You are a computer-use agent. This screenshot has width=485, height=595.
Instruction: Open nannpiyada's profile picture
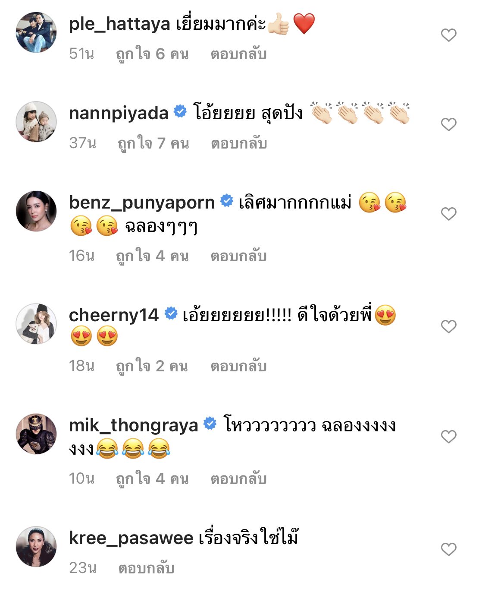pos(36,122)
